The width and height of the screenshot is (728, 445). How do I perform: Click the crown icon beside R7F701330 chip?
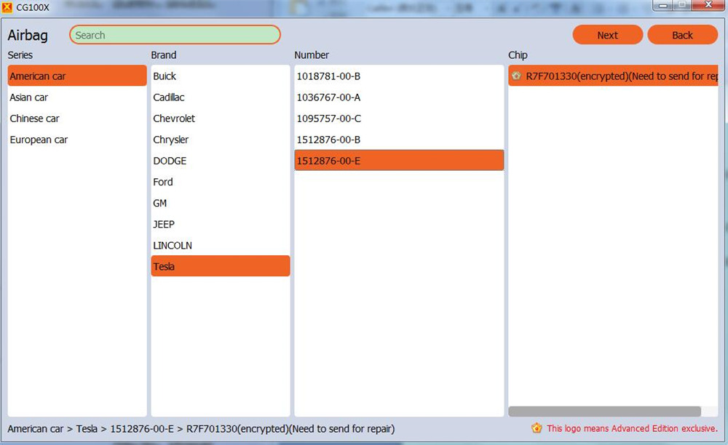tap(516, 76)
